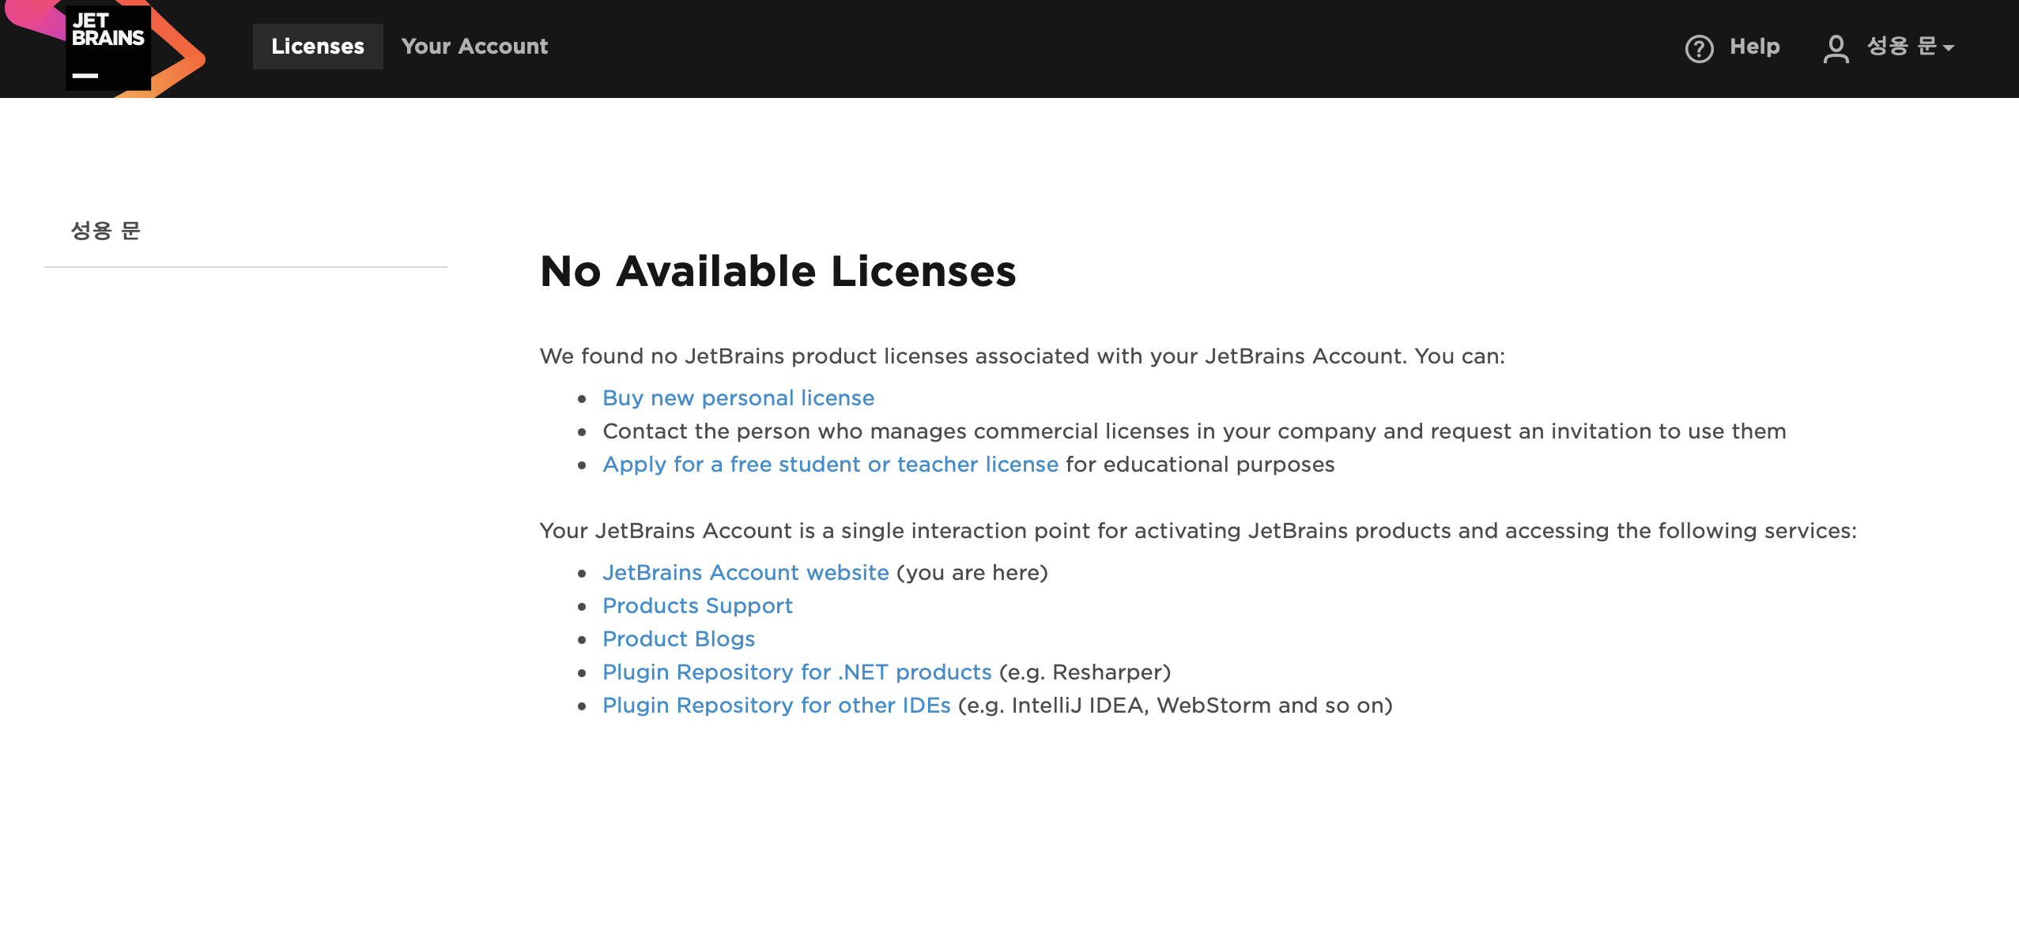Viewport: 2019px width, 926px height.
Task: Open the Products Support link
Action: 697,606
